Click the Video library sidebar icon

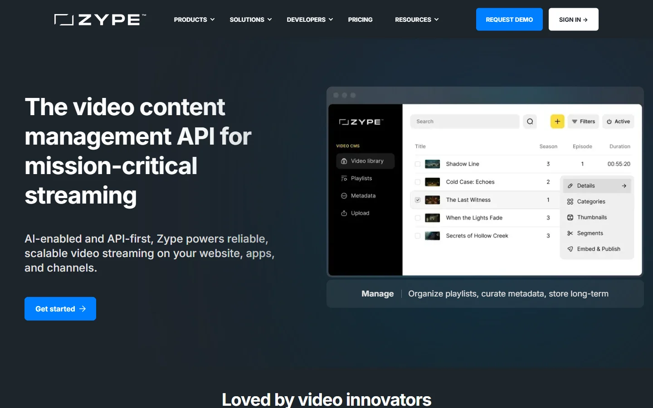pos(344,161)
